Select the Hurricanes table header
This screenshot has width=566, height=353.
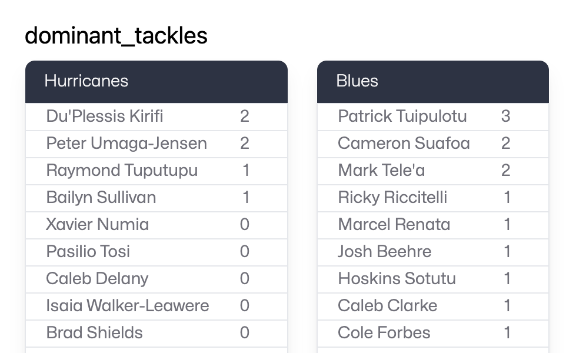[86, 81]
